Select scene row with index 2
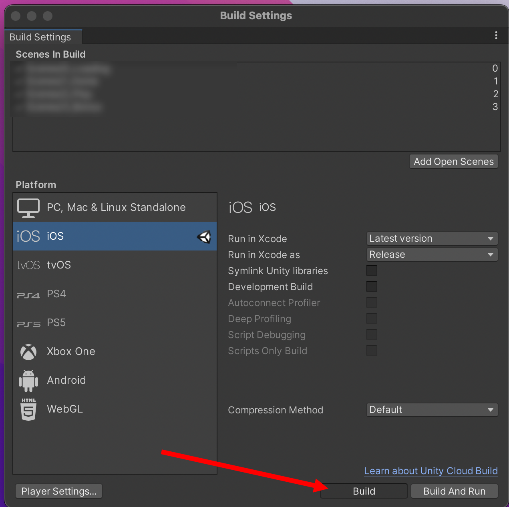Viewport: 509px width, 507px height. pyautogui.click(x=257, y=94)
